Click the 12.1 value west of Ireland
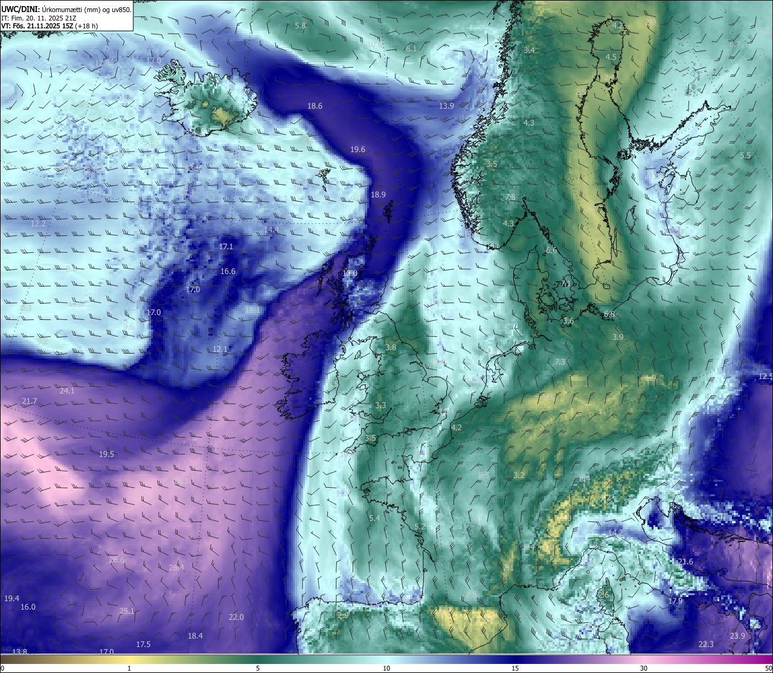Image resolution: width=773 pixels, height=673 pixels. (x=220, y=349)
